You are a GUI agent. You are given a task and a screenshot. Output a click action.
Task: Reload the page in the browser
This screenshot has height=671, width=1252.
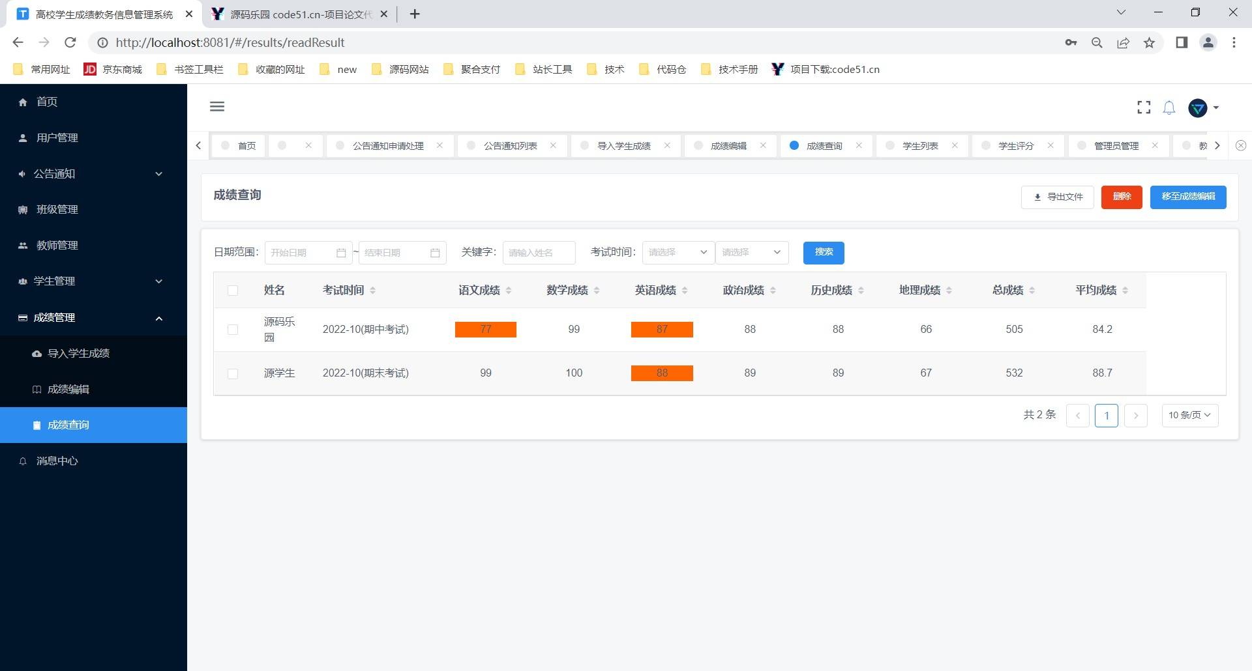(70, 42)
